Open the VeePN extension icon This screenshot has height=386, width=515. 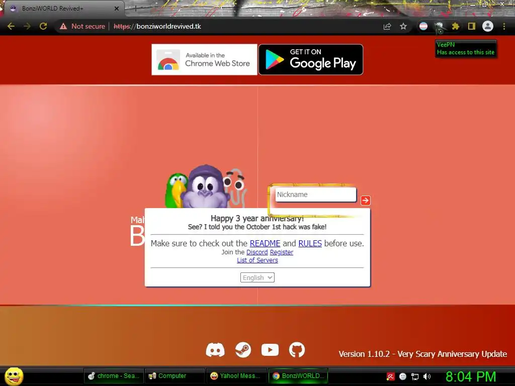pyautogui.click(x=439, y=27)
